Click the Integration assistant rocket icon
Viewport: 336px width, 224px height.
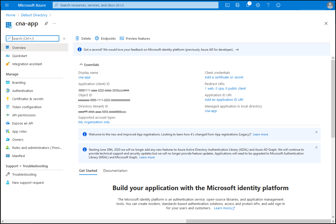click(8, 64)
